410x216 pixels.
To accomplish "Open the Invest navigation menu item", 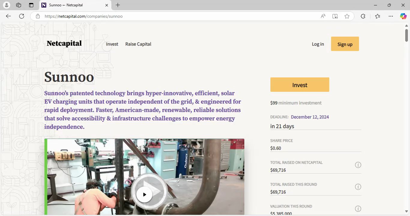I will click(x=112, y=44).
